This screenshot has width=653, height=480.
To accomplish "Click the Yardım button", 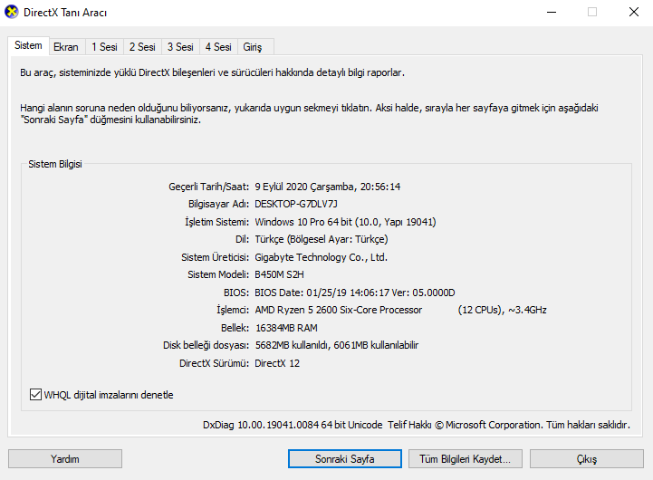I will (65, 459).
